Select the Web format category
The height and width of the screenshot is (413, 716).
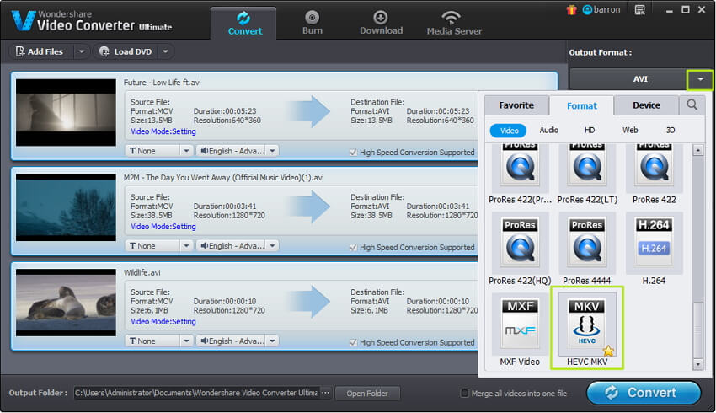pyautogui.click(x=630, y=130)
